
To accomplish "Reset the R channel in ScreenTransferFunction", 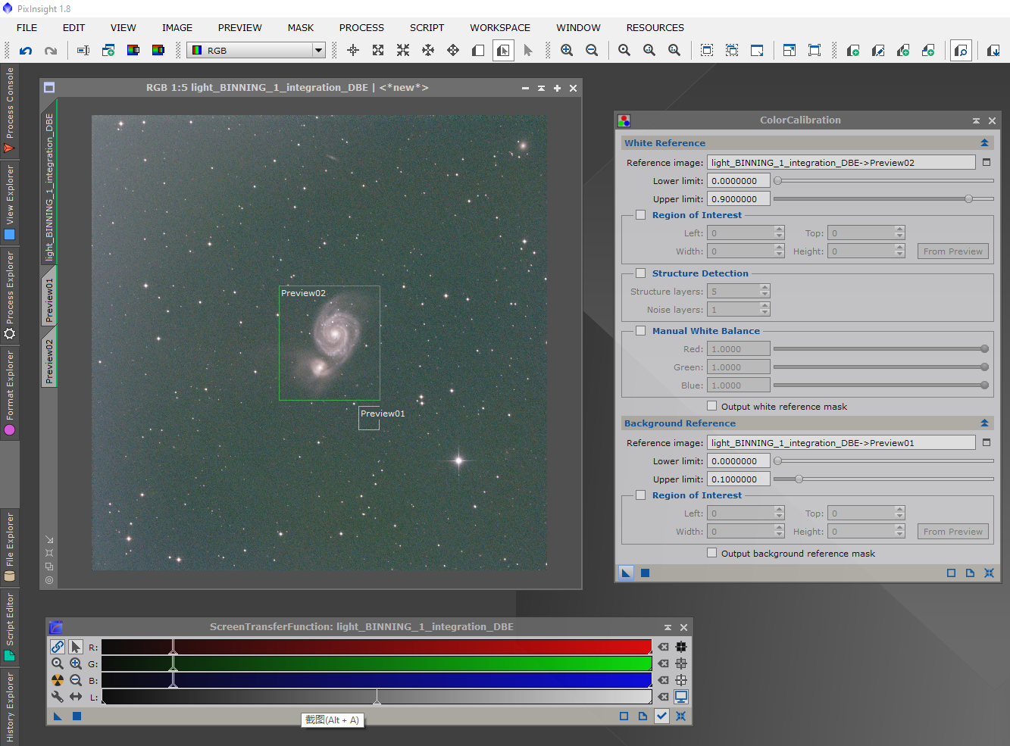I will pos(664,647).
